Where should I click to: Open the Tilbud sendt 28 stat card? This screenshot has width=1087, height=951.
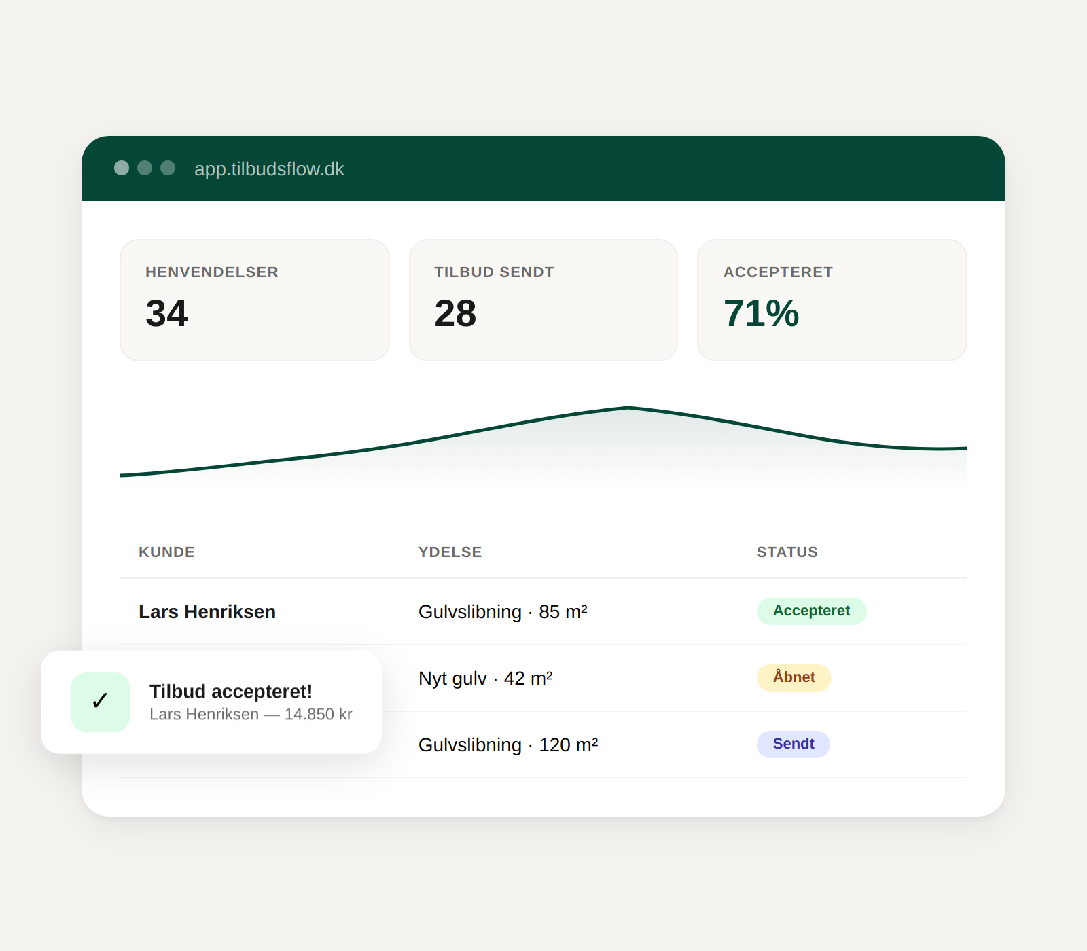543,300
